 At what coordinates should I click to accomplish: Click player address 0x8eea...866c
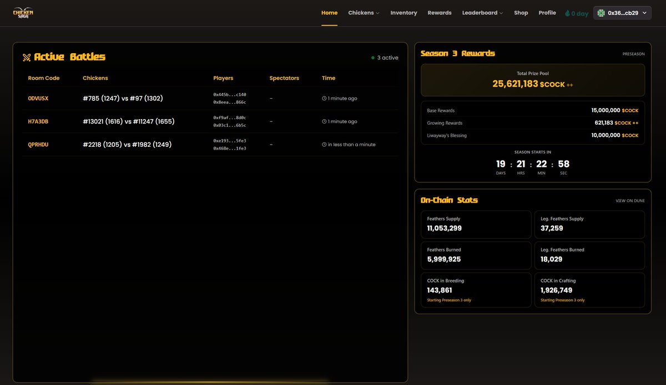pyautogui.click(x=230, y=102)
